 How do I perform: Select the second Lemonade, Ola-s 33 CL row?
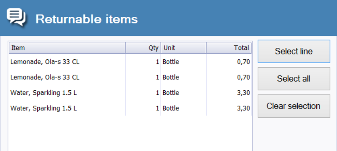[x=130, y=77]
